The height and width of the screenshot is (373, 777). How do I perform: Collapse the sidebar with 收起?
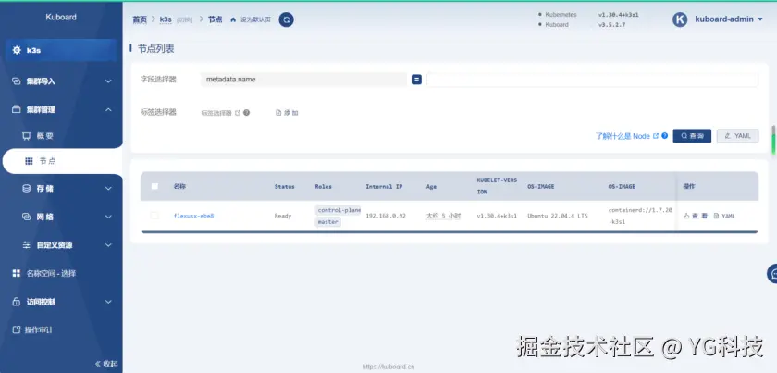[106, 364]
